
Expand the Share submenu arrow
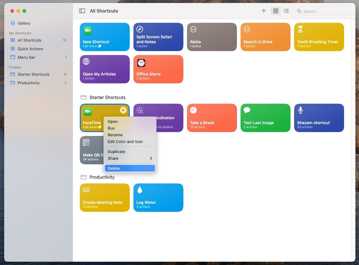151,158
